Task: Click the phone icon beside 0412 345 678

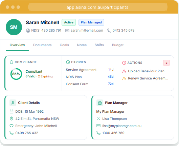Action: [x=109, y=31]
